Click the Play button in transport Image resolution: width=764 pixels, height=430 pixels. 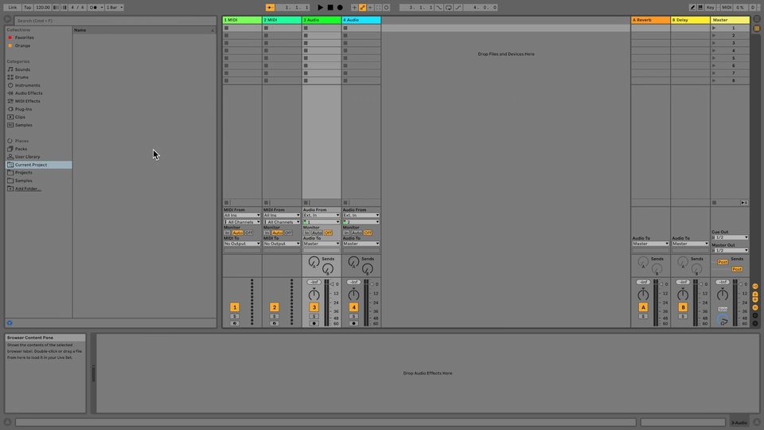pyautogui.click(x=320, y=7)
